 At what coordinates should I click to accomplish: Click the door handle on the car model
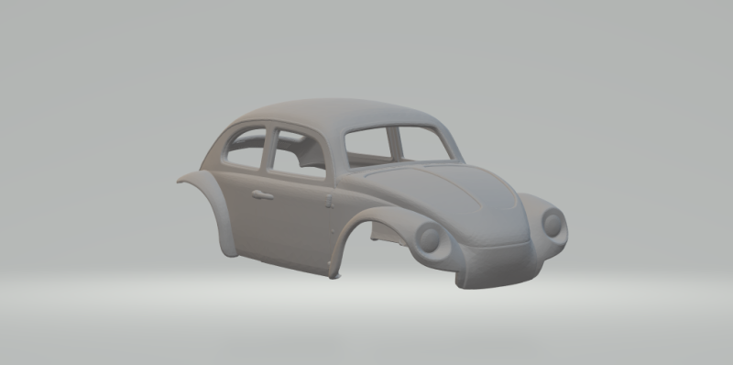(262, 195)
